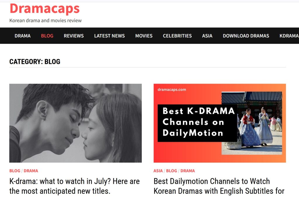Open the DRAMA menu item
Screen dimensions: 299x197
(x=22, y=36)
